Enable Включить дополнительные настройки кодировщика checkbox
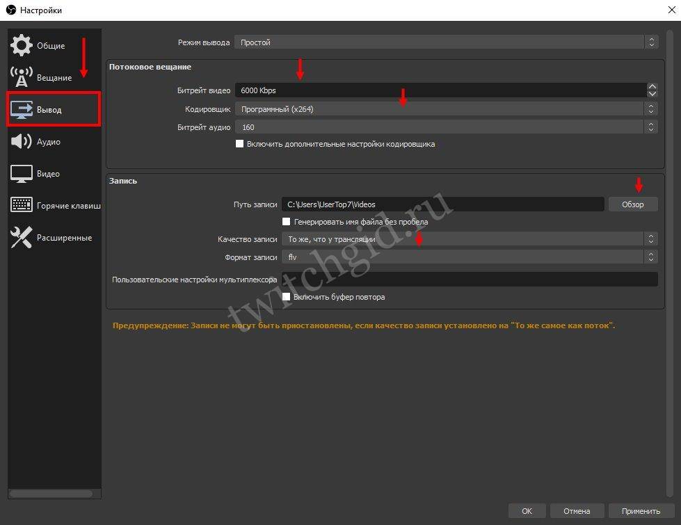The height and width of the screenshot is (525, 681). click(240, 144)
